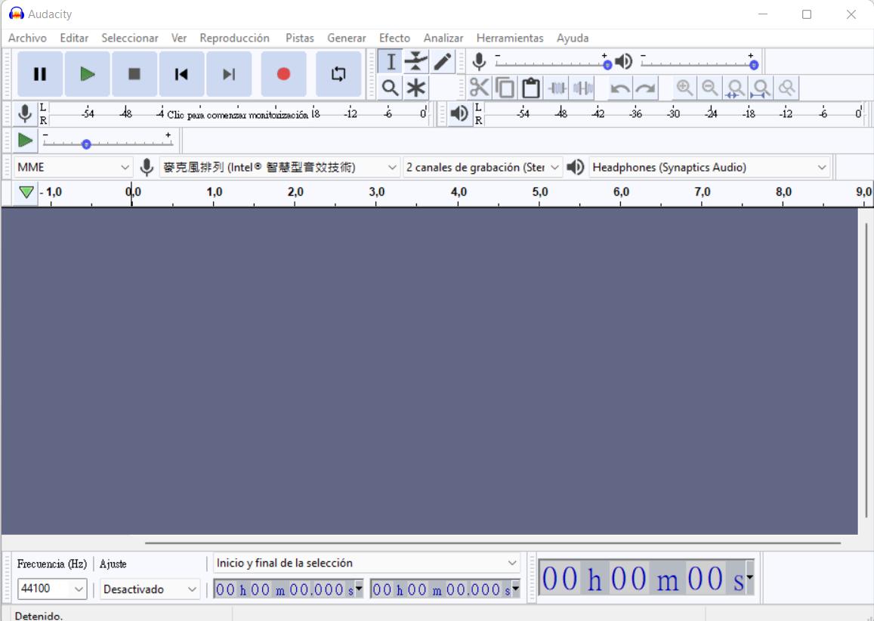Click the Cut scissors icon
The image size is (874, 621).
[480, 88]
